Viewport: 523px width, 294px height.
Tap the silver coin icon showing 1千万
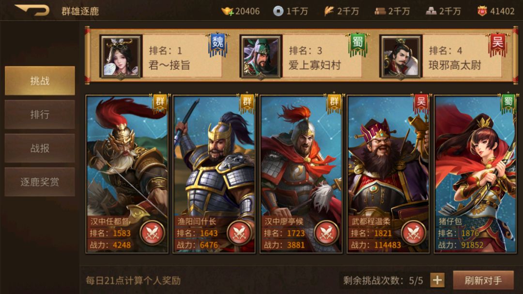point(278,11)
